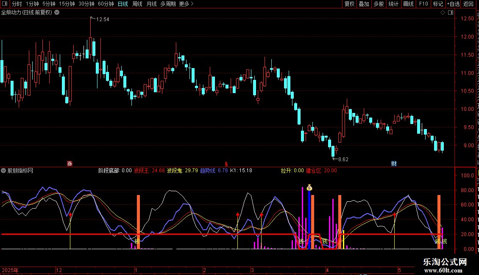
Task: Click the 8.62 low price label
Action: 343,159
